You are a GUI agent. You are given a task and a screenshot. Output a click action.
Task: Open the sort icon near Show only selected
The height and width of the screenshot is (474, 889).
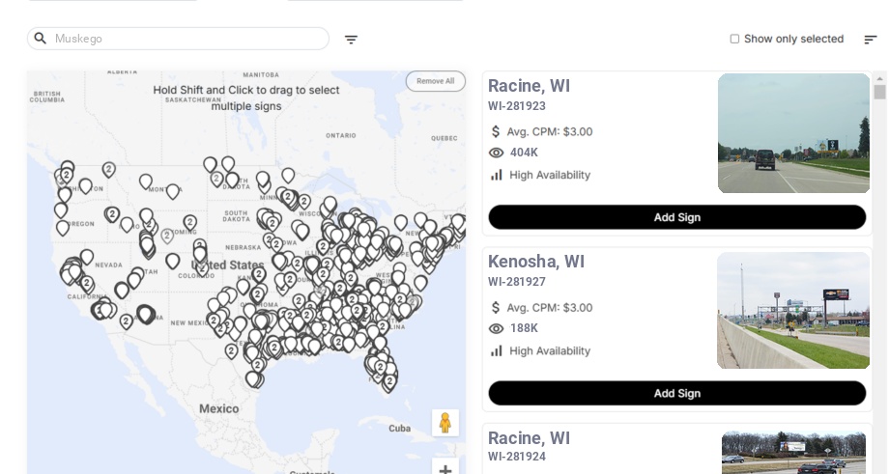click(871, 39)
